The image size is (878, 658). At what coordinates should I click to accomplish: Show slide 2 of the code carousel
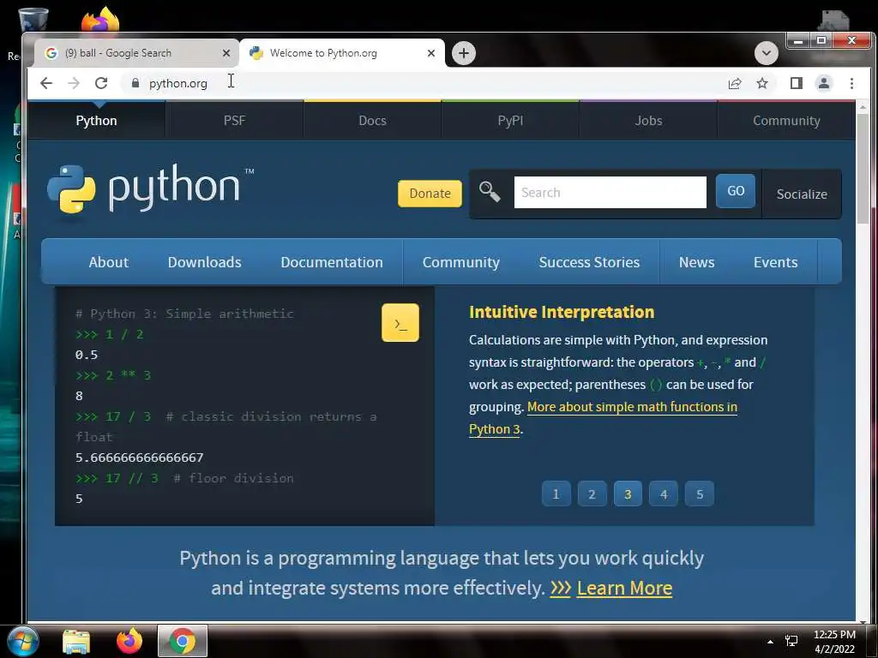click(592, 493)
